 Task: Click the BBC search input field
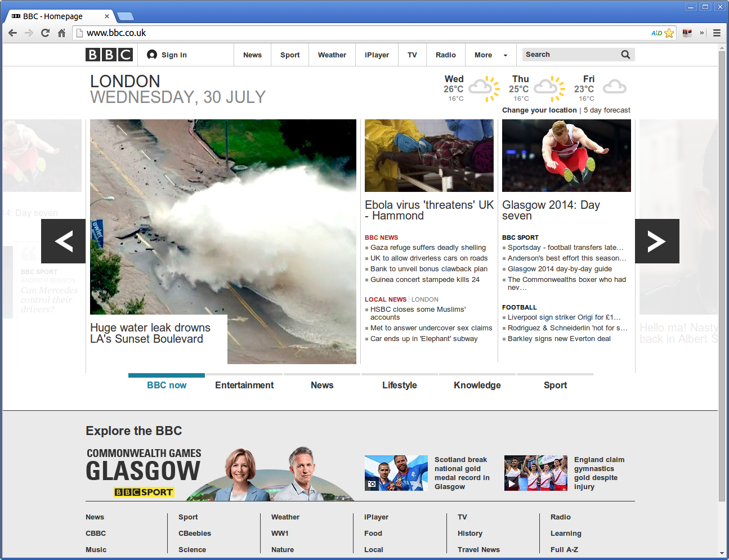pyautogui.click(x=570, y=55)
